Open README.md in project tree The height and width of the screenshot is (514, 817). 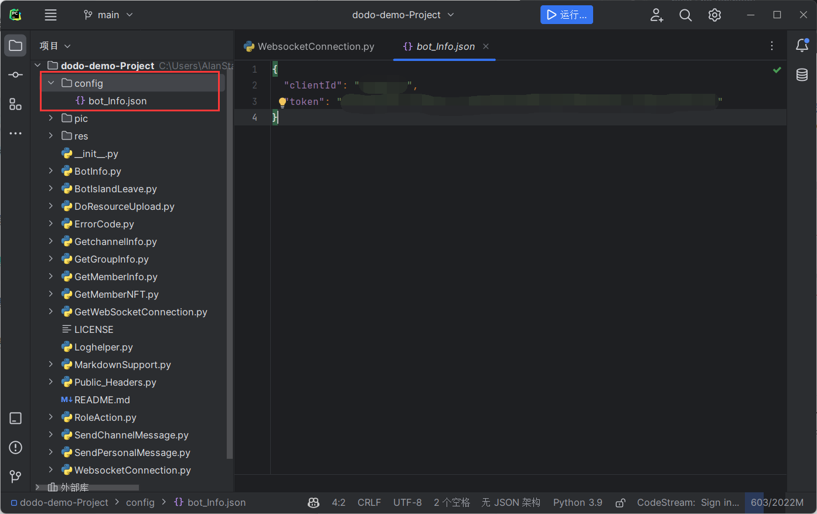[102, 400]
